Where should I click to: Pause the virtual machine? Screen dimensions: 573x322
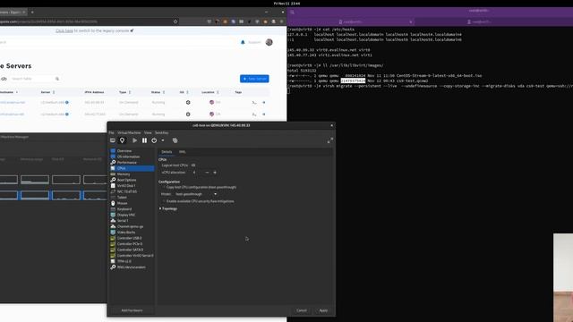(144, 140)
